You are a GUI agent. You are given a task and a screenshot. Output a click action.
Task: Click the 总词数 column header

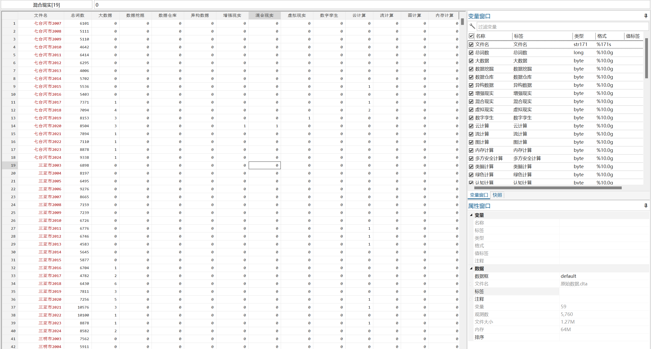(78, 15)
